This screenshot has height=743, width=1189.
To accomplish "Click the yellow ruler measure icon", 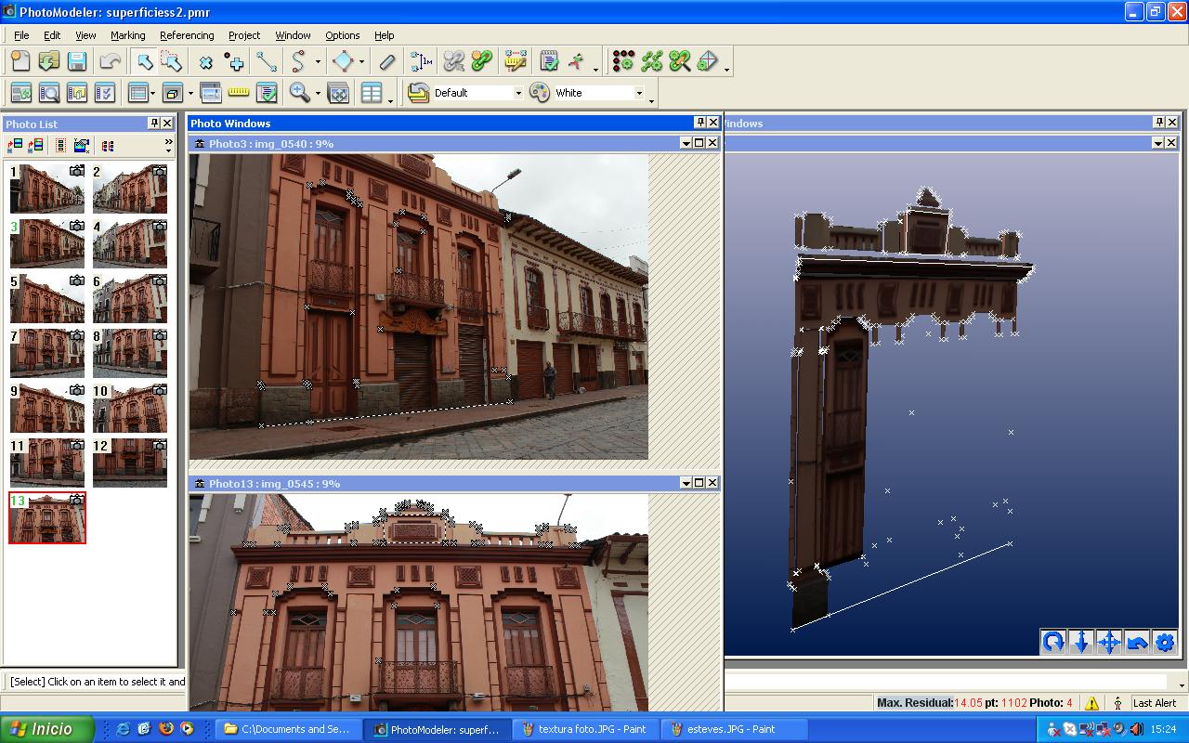I will coord(239,92).
